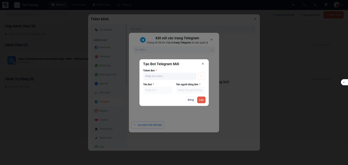
Task: Select the Lazada channel icon
Action: (x=96, y=120)
